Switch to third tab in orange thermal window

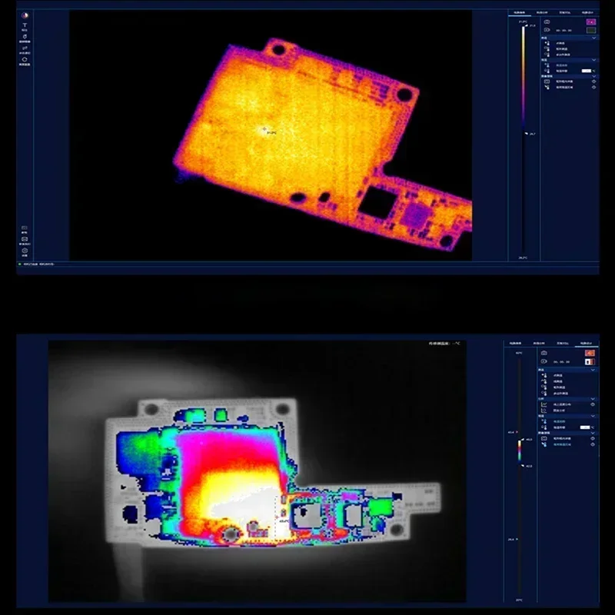pos(565,12)
